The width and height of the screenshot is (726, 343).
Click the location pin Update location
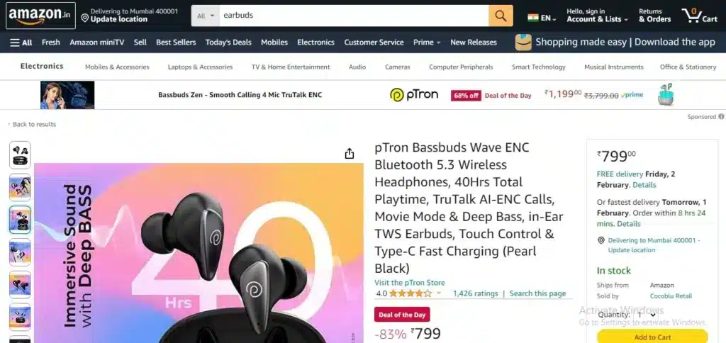pyautogui.click(x=114, y=16)
